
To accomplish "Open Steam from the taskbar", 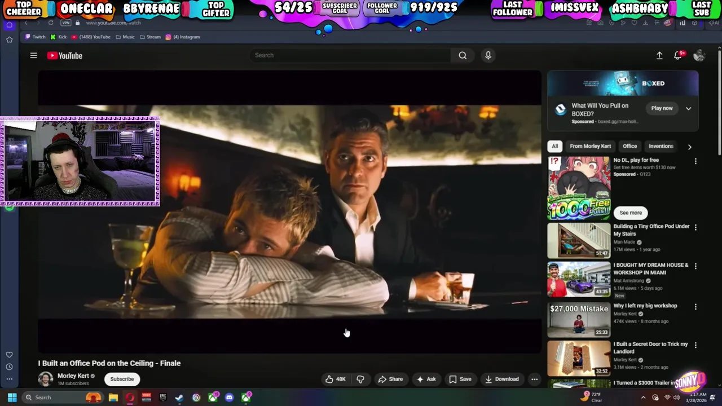I will pos(179,398).
